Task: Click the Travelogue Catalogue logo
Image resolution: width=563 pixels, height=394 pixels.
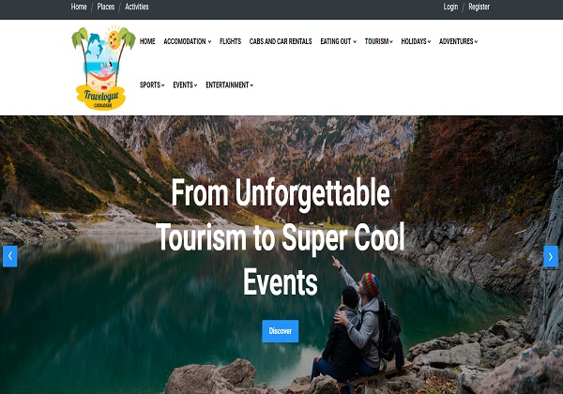Action: tap(103, 68)
